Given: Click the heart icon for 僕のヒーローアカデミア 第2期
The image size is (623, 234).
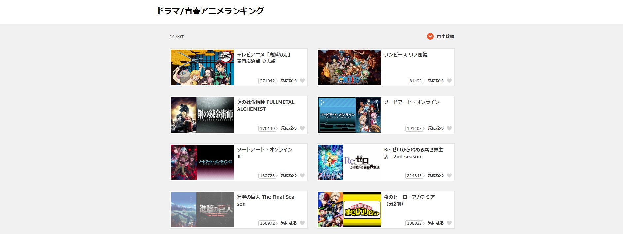Looking at the screenshot, I should [449, 223].
